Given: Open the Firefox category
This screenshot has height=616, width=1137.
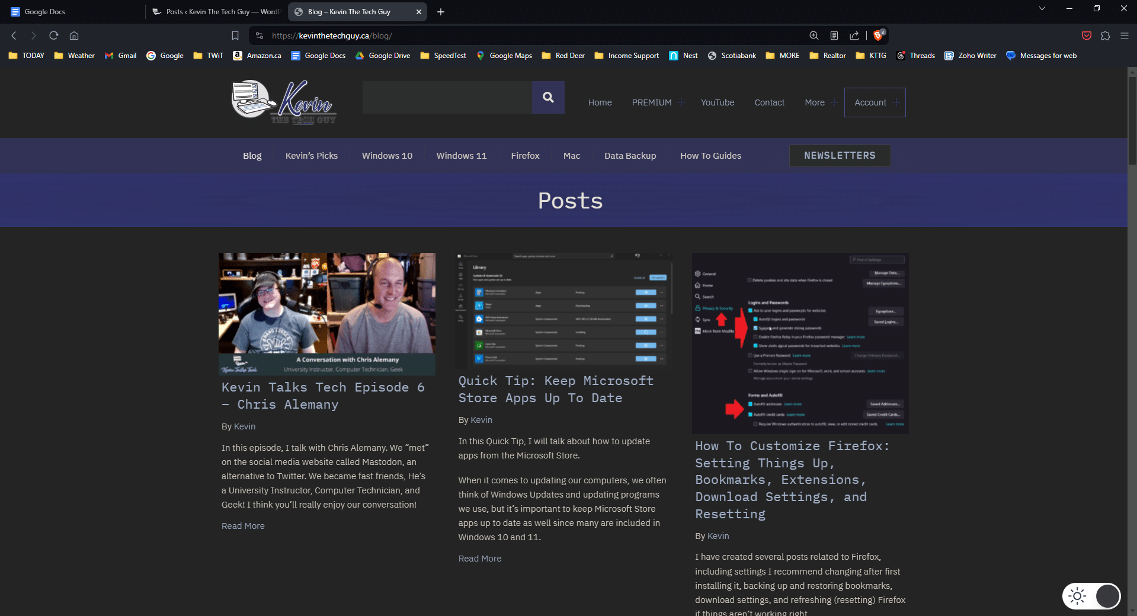Looking at the screenshot, I should point(526,156).
